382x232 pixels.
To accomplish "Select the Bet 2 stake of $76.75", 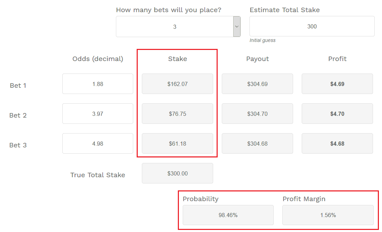I will [x=177, y=113].
